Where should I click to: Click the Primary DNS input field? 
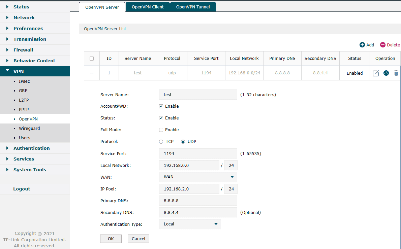(x=198, y=201)
